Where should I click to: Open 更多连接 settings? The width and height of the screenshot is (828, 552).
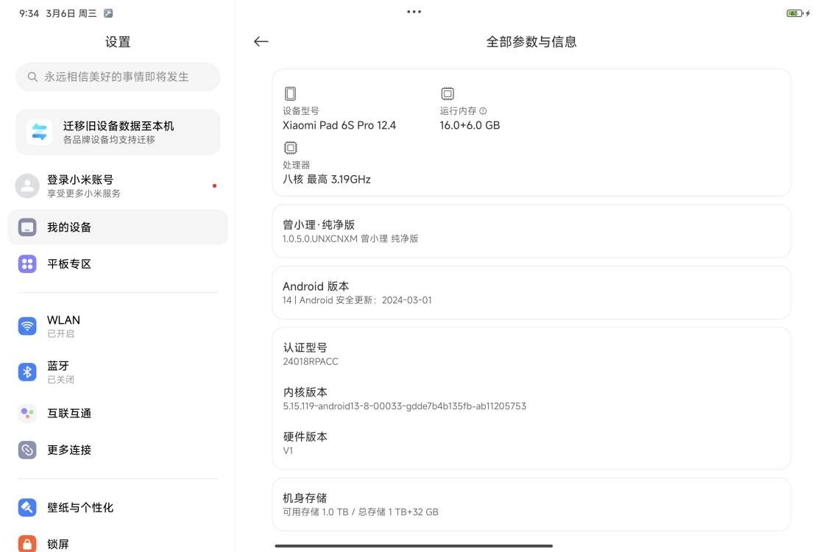(118, 450)
